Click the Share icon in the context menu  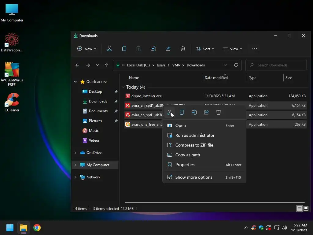(206, 112)
